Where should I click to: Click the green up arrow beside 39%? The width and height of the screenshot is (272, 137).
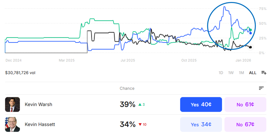click(140, 105)
